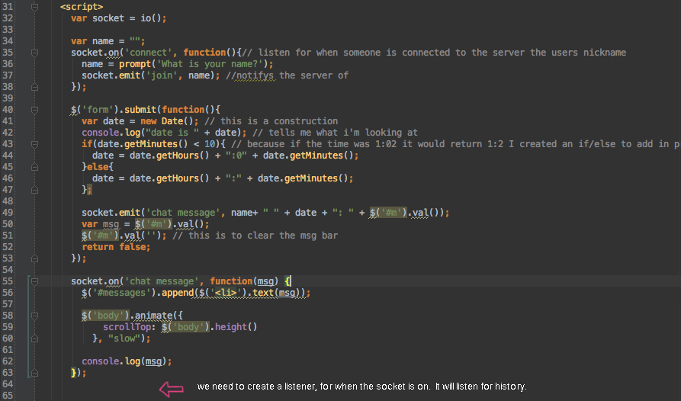Click the msg variable declaration on line 50
The height and width of the screenshot is (401, 681).
pos(111,224)
